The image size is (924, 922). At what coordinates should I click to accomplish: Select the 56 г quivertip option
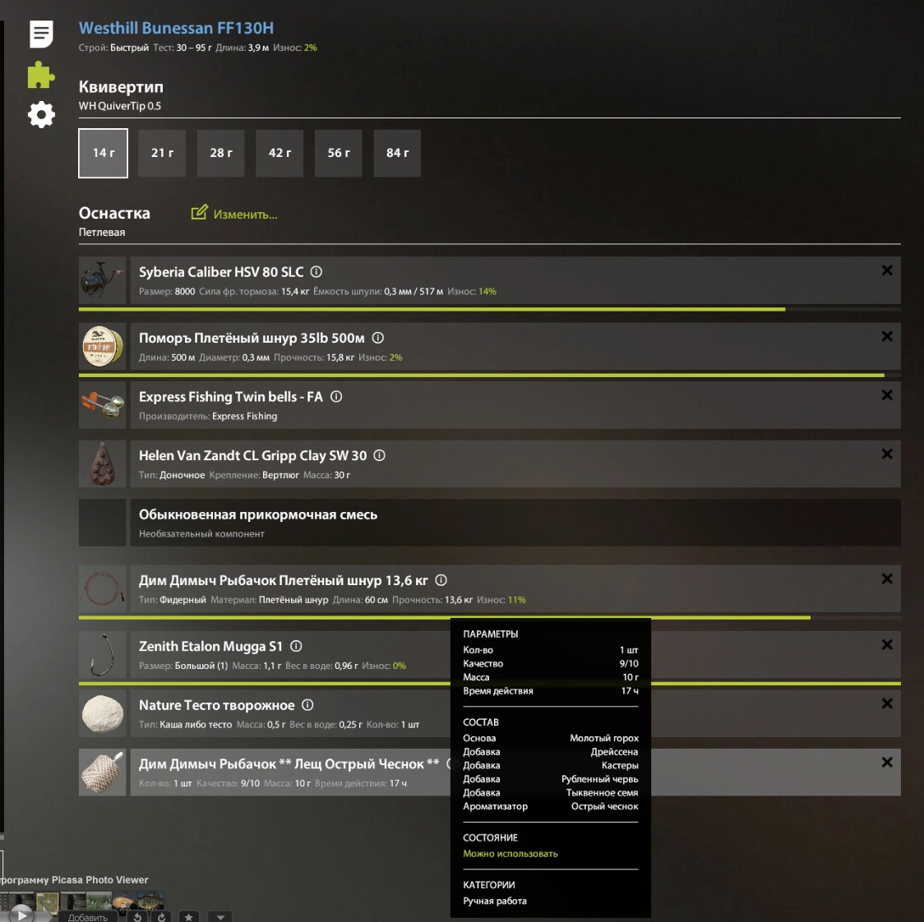point(338,153)
